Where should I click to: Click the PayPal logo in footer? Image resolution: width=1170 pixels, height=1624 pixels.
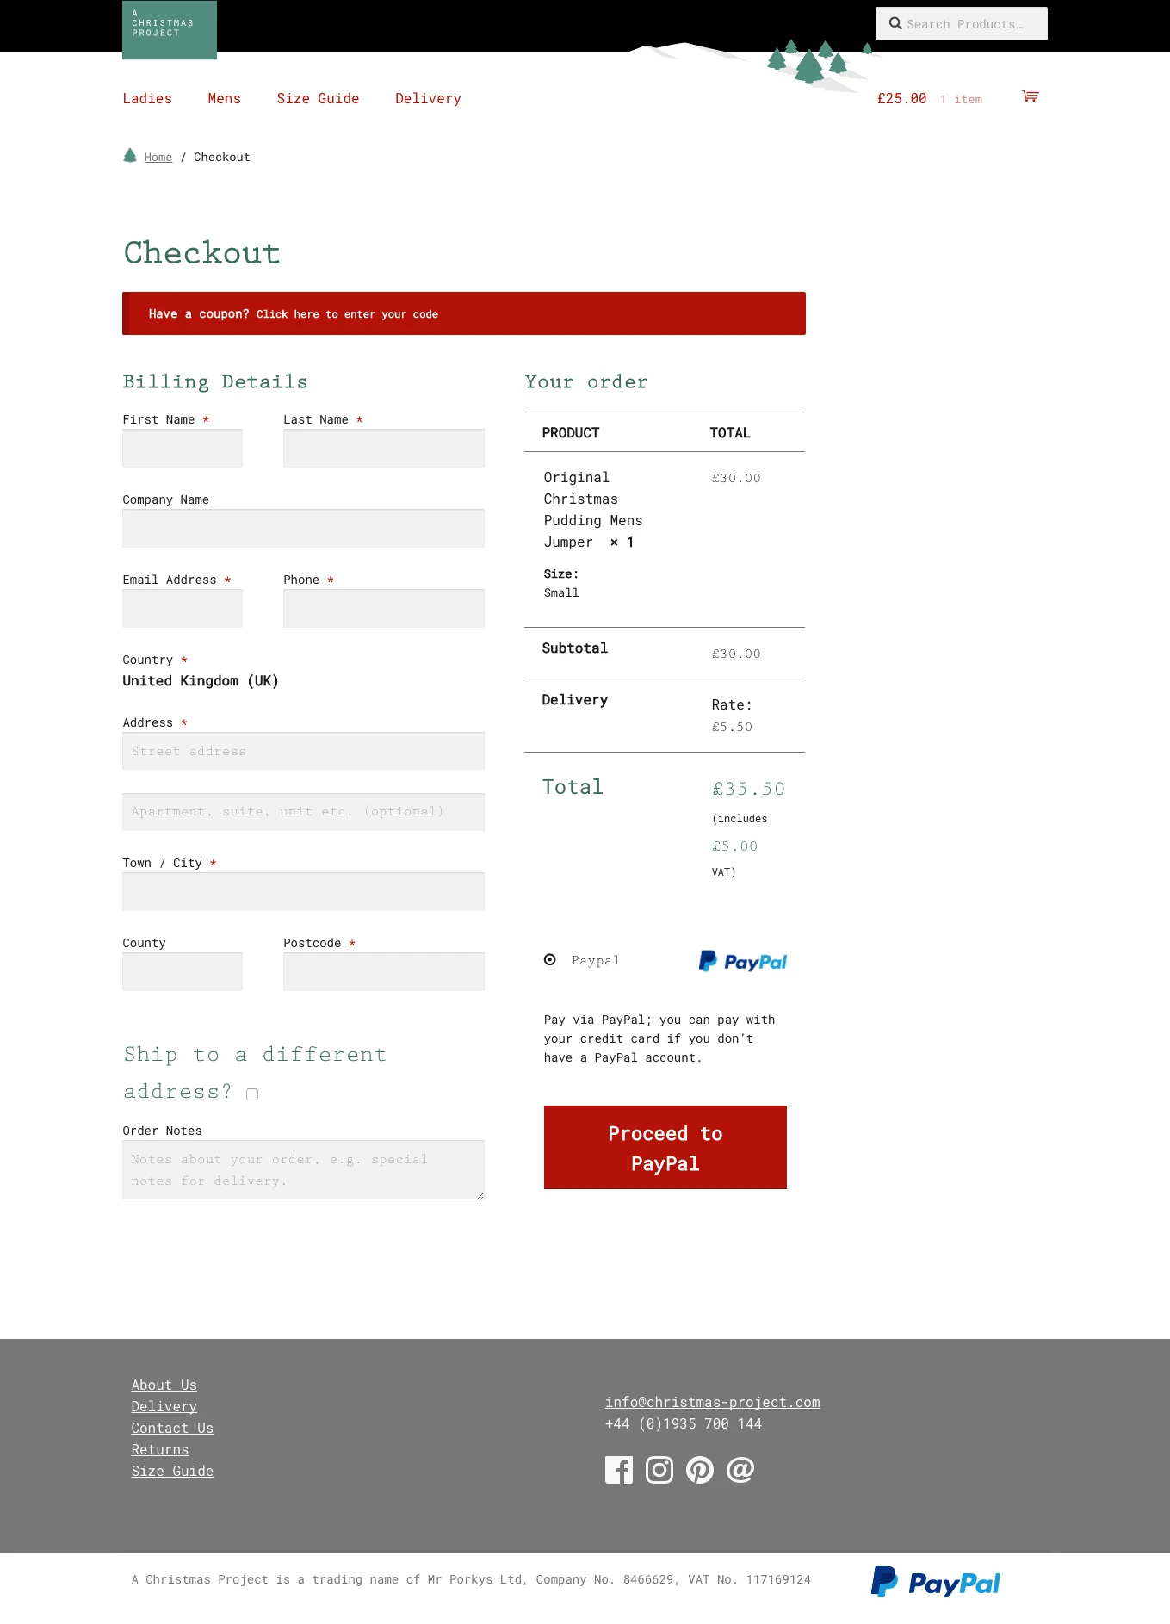pos(935,1583)
